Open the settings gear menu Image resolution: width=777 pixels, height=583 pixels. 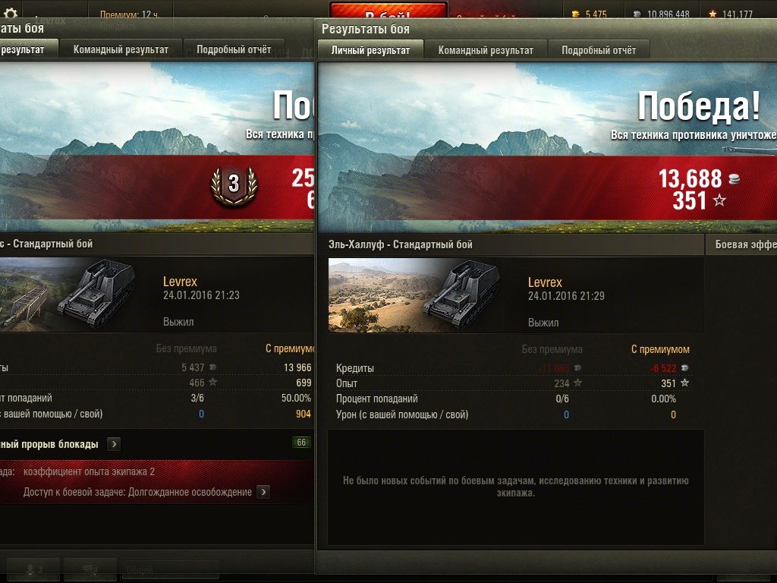[x=10, y=12]
